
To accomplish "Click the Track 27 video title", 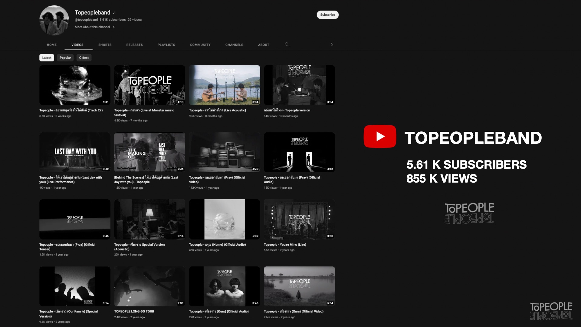I will point(71,111).
